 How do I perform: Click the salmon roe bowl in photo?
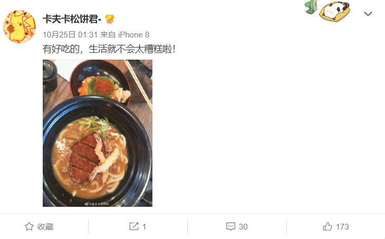(x=100, y=82)
